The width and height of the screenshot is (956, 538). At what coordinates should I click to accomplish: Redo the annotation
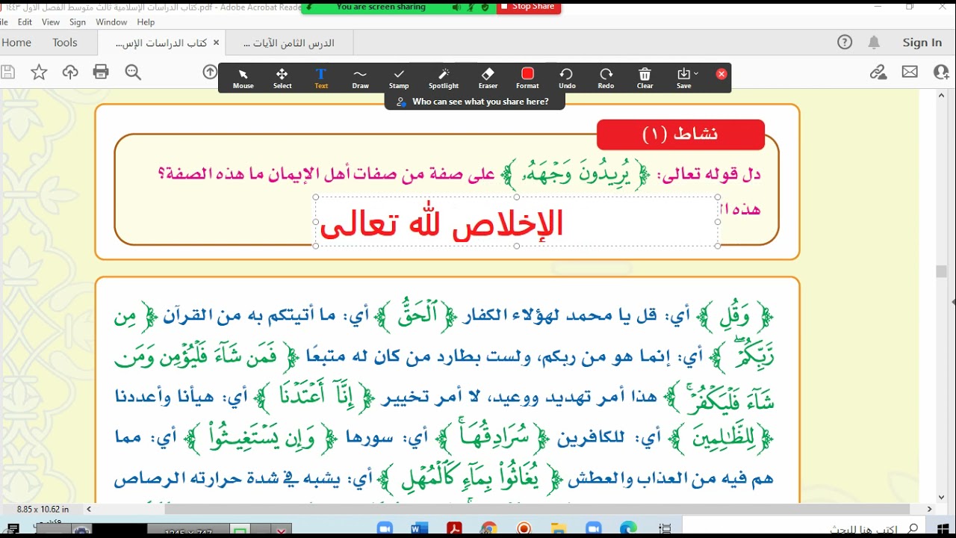[606, 78]
